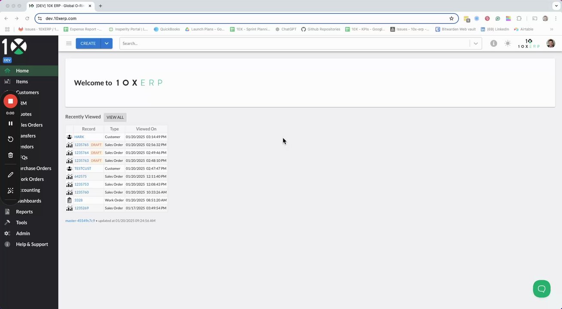Viewport: 562px width, 309px height.
Task: Click the Tools hammer icon in sidebar
Action: pyautogui.click(x=7, y=222)
